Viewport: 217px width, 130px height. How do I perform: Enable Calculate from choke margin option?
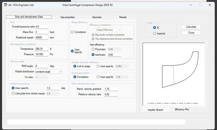pyautogui.click(x=13, y=93)
